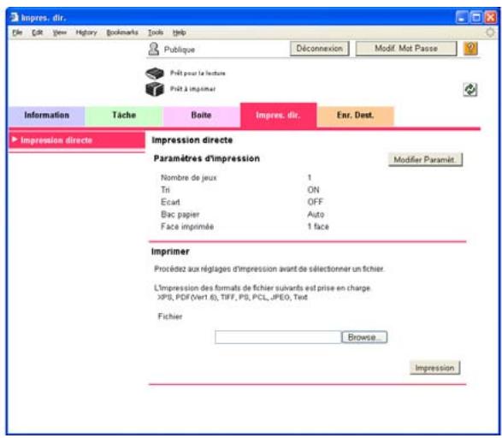Click the Nombre de jeux label
Screen dimensions: 502x438
pos(188,178)
